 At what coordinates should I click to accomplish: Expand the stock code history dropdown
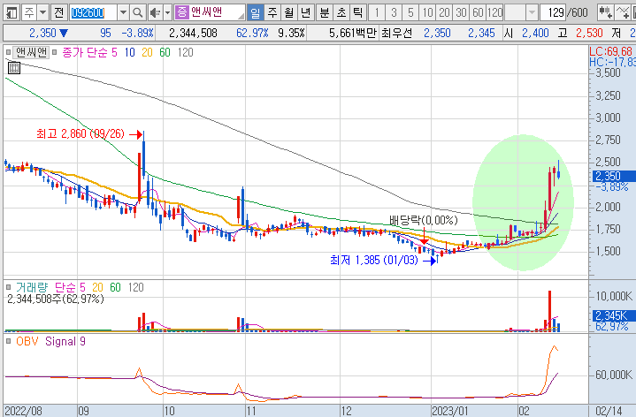(123, 13)
